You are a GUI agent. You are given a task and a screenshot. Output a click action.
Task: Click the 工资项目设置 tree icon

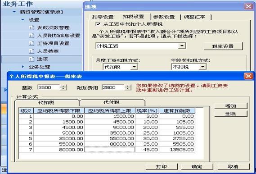(x=31, y=43)
